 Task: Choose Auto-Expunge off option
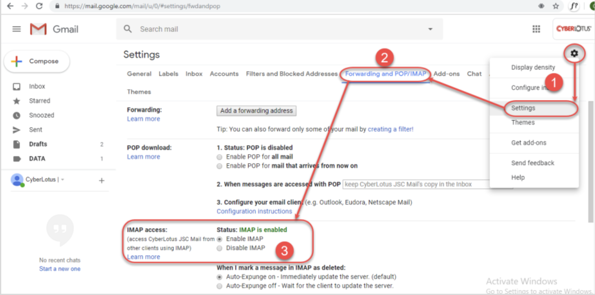pos(219,286)
